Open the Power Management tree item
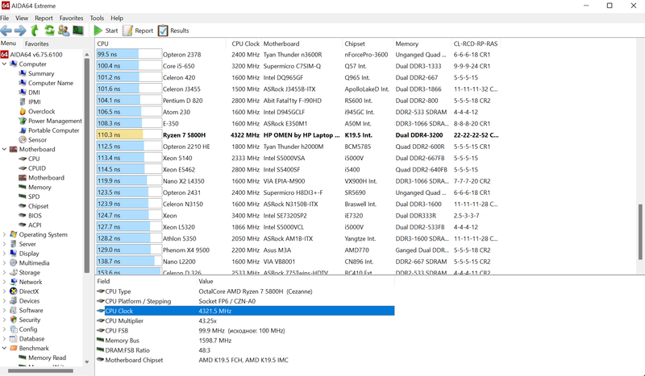This screenshot has height=376, width=645. click(50, 121)
